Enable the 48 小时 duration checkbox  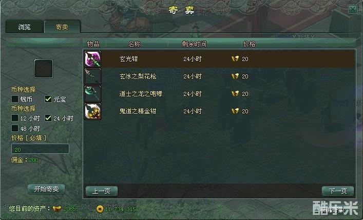pyautogui.click(x=15, y=128)
